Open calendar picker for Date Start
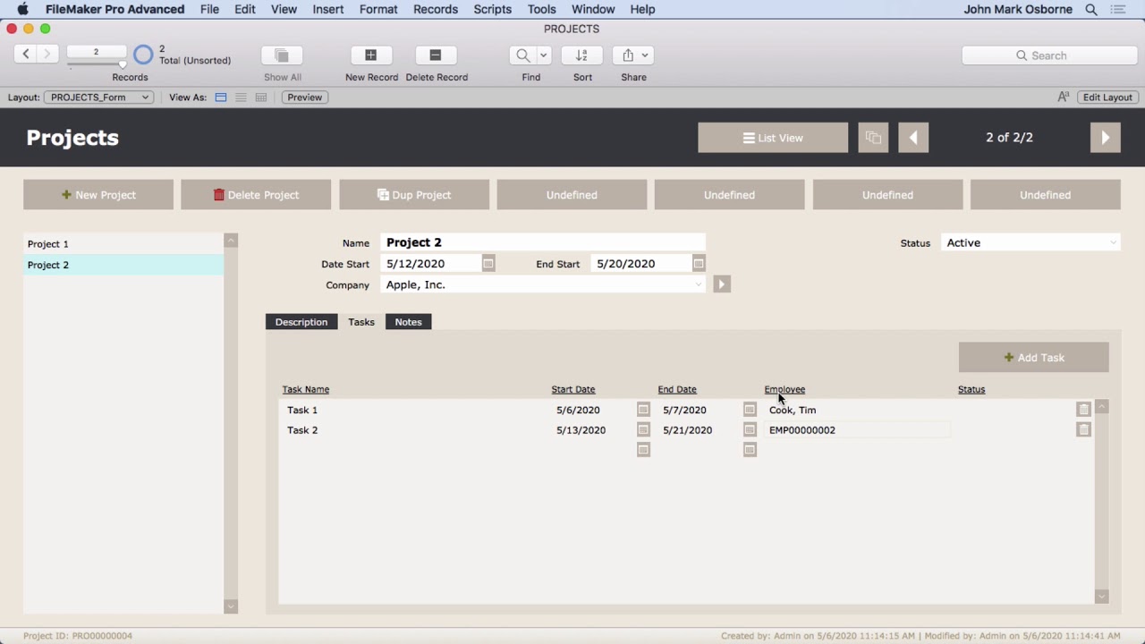 [488, 264]
